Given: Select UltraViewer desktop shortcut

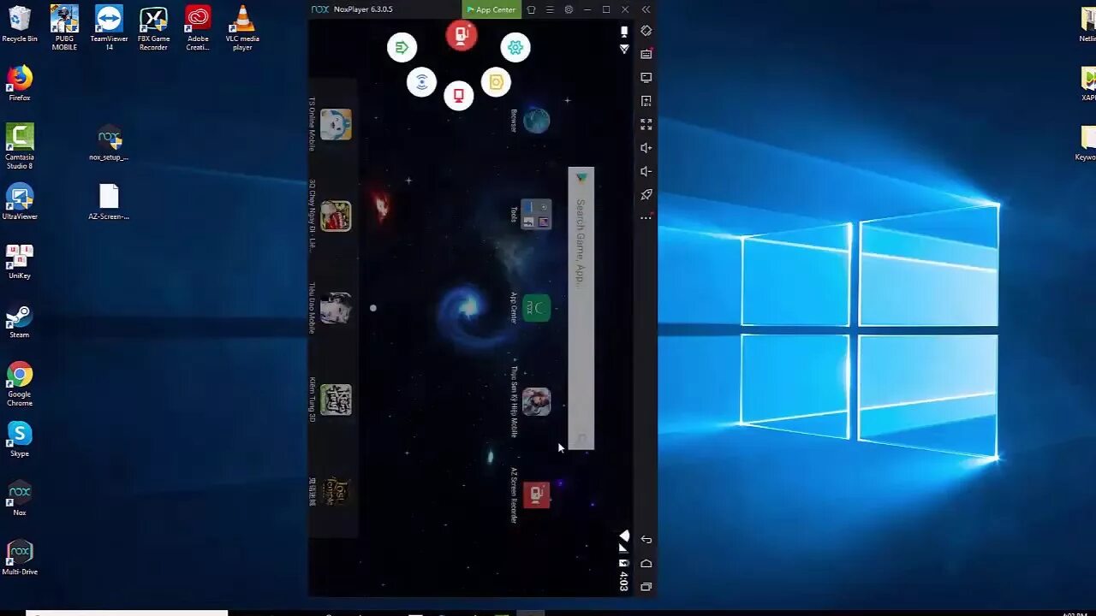Looking at the screenshot, I should [20, 202].
